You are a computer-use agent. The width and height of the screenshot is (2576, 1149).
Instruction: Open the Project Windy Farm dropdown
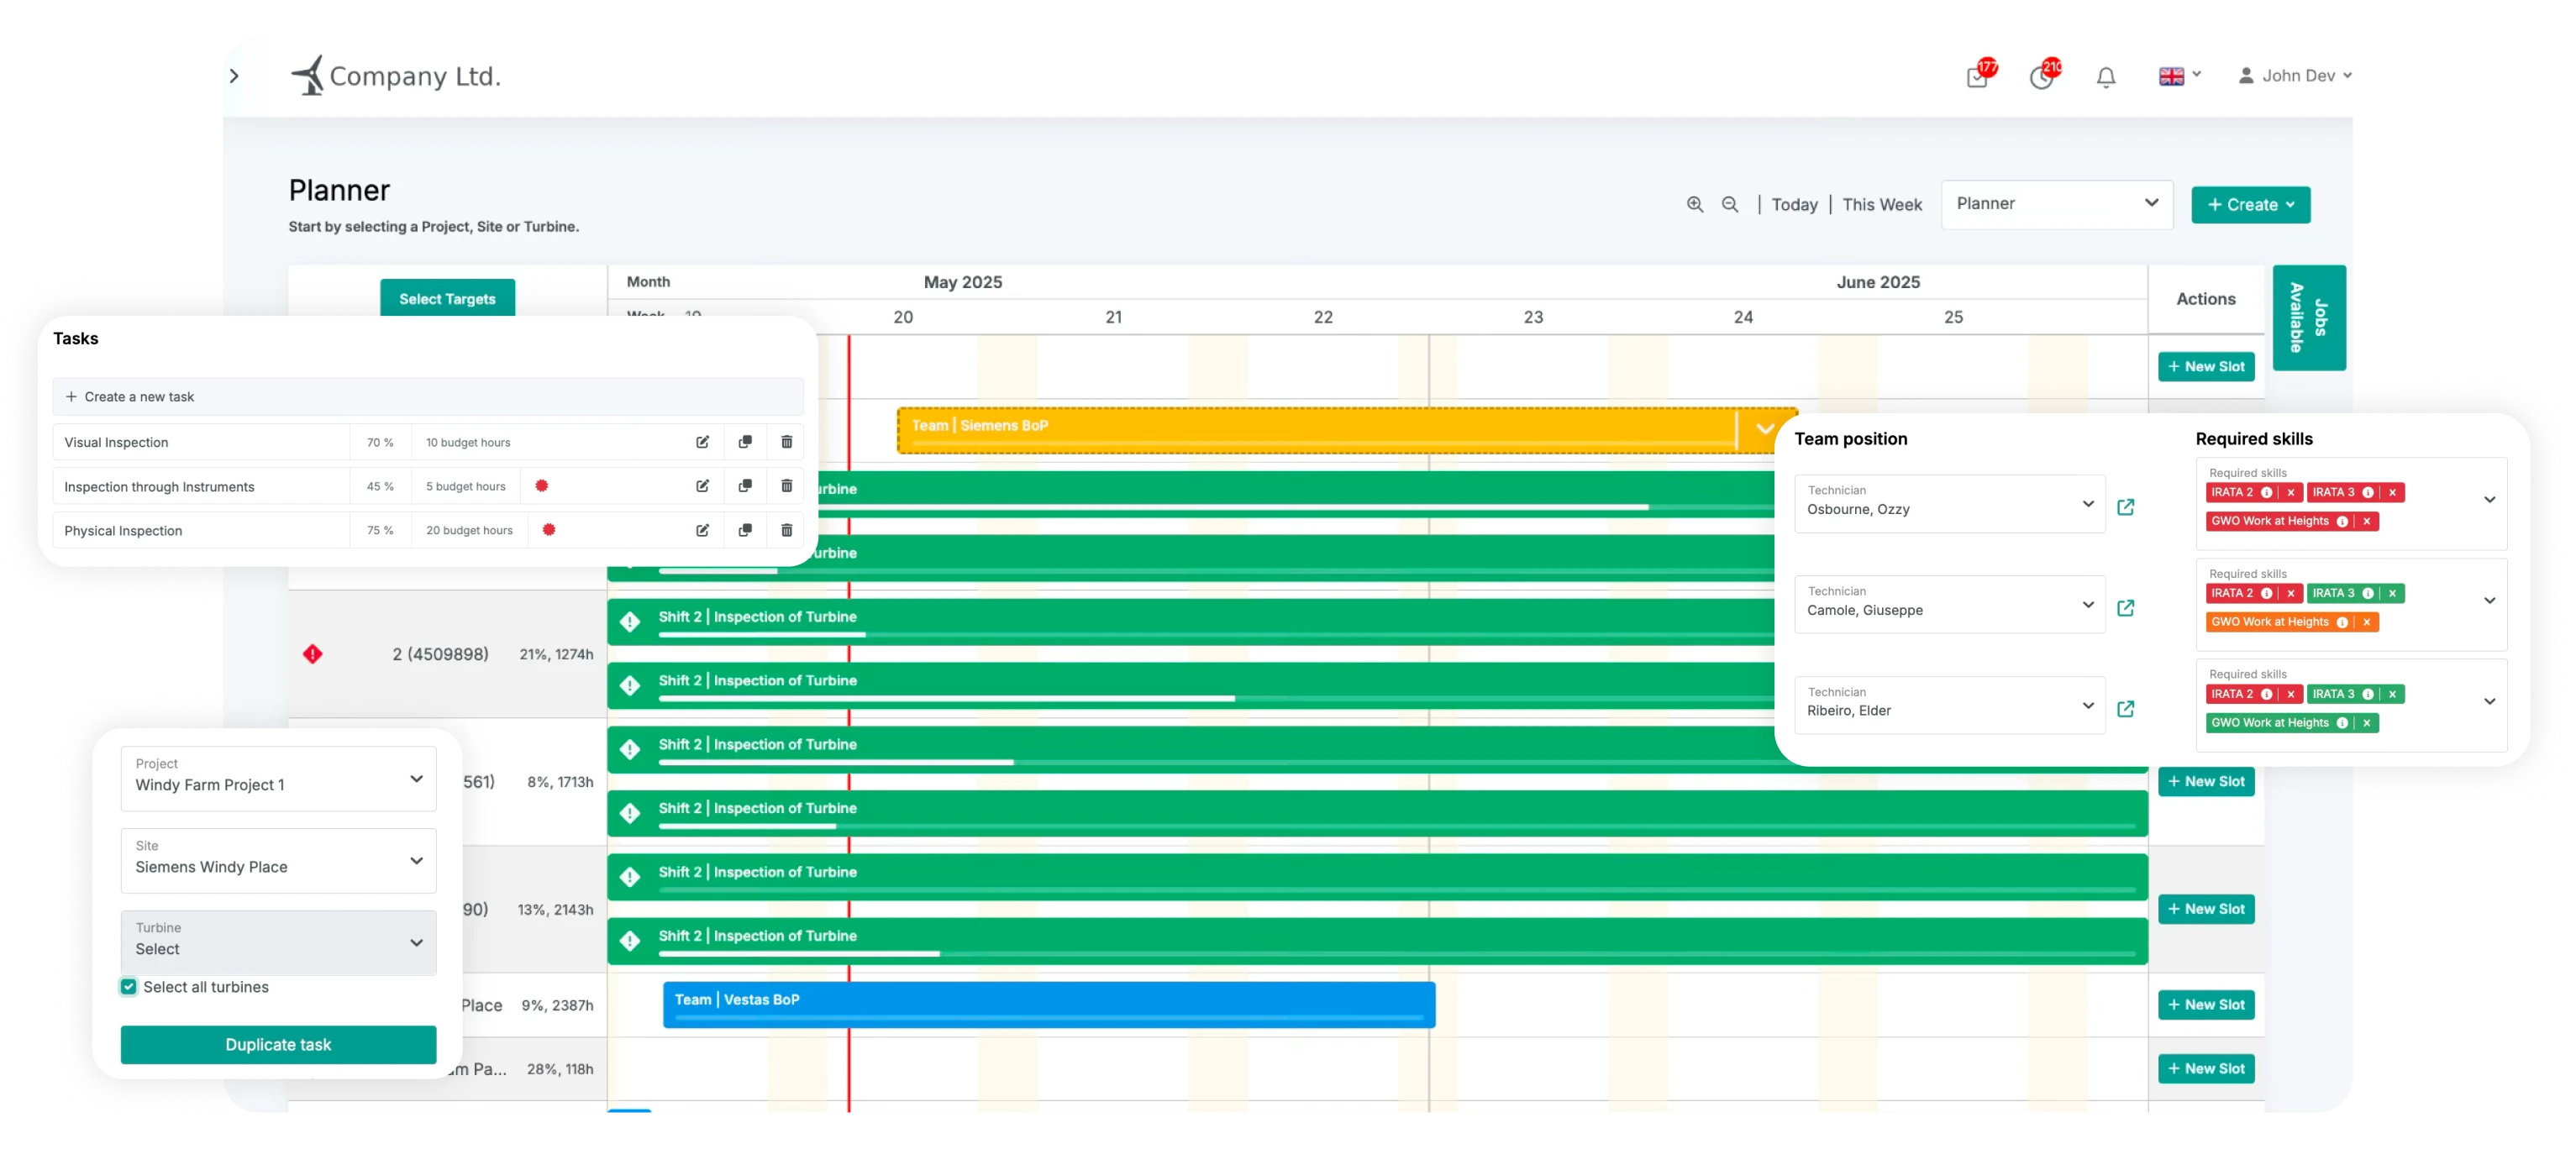pyautogui.click(x=278, y=779)
